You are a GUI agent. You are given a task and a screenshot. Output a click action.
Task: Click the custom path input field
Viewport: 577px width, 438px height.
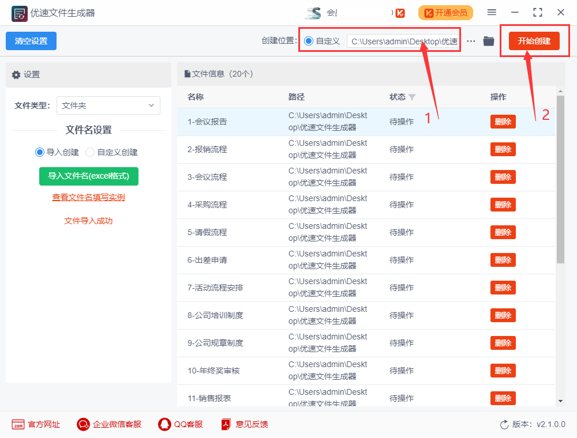click(x=402, y=40)
